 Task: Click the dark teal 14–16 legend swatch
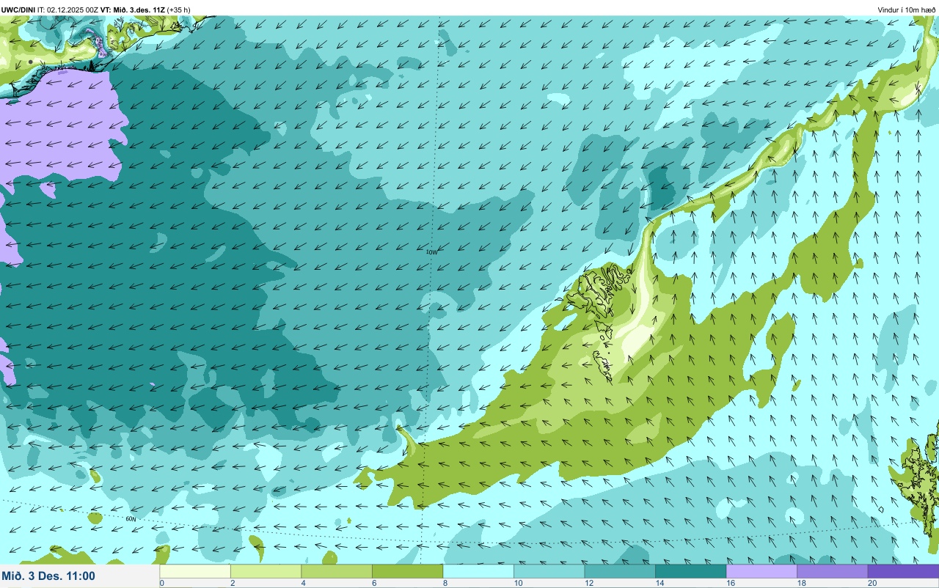(690, 571)
